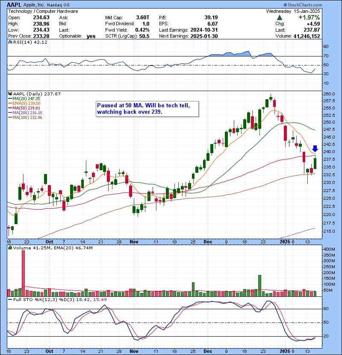342x355 pixels.
Task: Select the Low value 234.43
Action: (41, 30)
